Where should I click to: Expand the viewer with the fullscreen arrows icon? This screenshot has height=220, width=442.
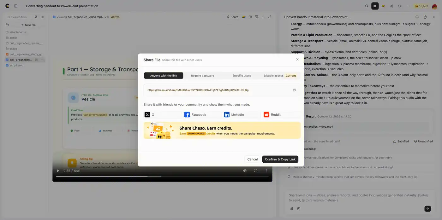[x=270, y=17]
